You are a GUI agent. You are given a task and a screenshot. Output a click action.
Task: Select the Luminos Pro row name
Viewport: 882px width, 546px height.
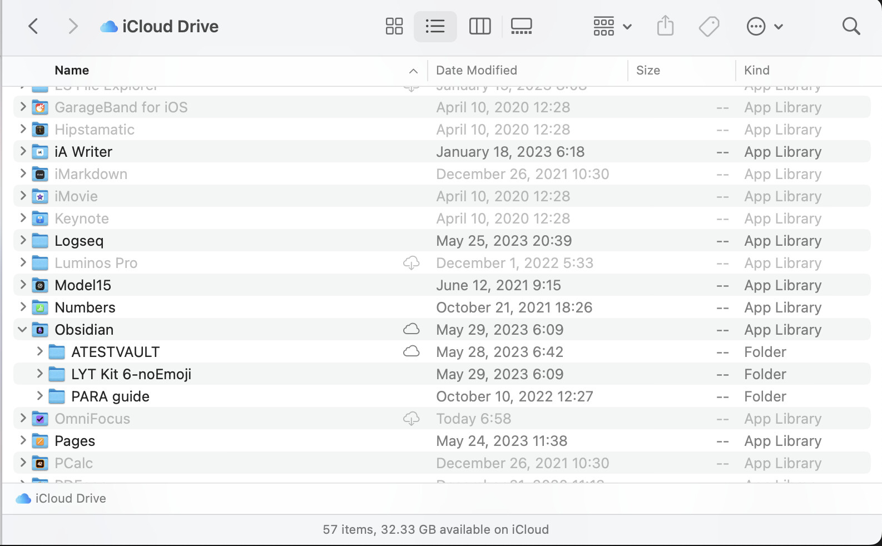coord(96,263)
